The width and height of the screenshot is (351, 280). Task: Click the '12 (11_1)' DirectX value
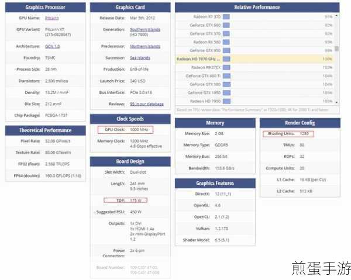click(x=223, y=194)
